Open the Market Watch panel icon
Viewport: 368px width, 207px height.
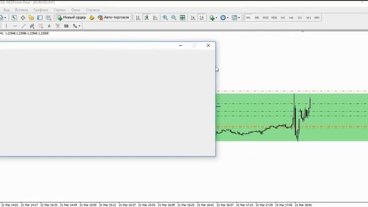click(14, 18)
